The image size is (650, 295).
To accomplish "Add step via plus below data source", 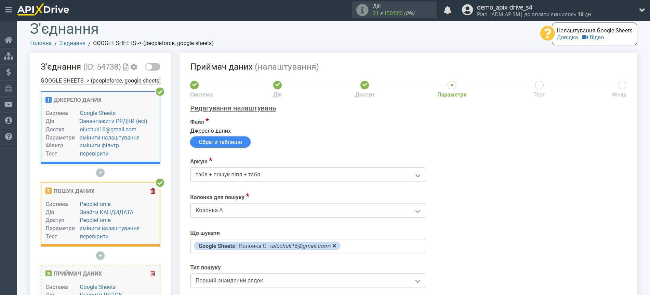I will (100, 173).
